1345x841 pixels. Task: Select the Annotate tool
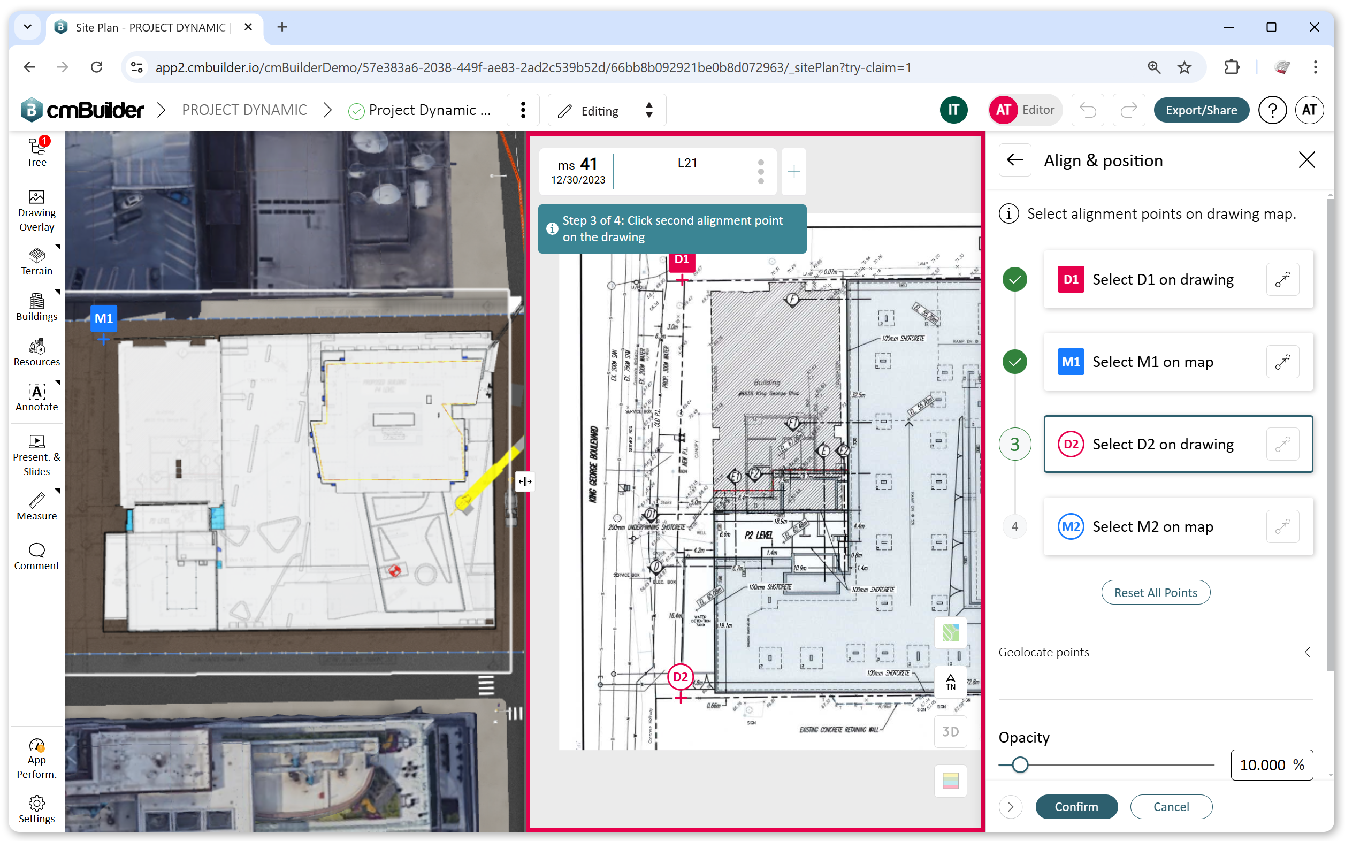tap(37, 397)
